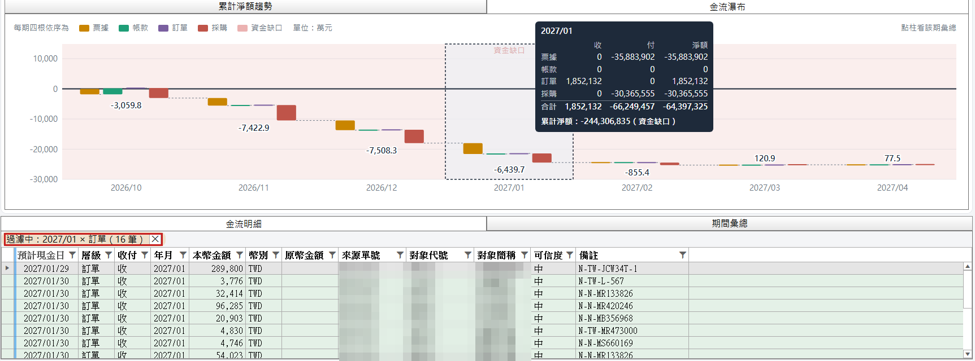Click the date cell 2027/01/29

pyautogui.click(x=46, y=268)
